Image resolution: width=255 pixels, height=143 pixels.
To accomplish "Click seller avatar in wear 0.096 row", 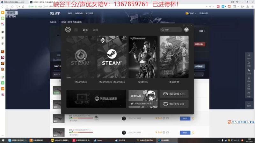I will tap(124, 119).
